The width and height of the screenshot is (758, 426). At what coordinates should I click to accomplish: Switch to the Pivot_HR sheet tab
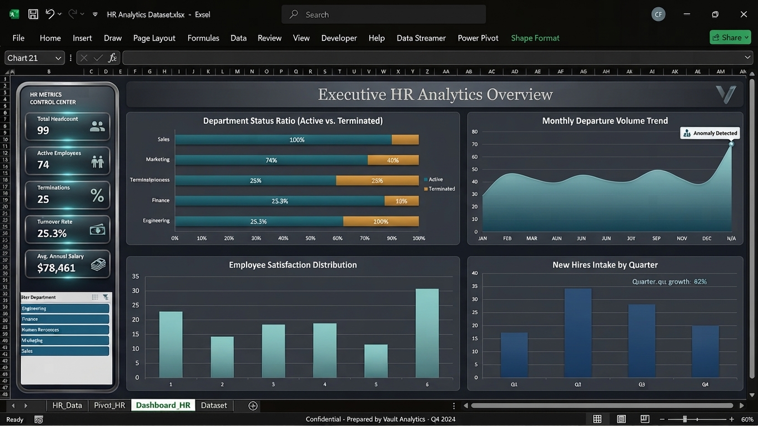109,405
